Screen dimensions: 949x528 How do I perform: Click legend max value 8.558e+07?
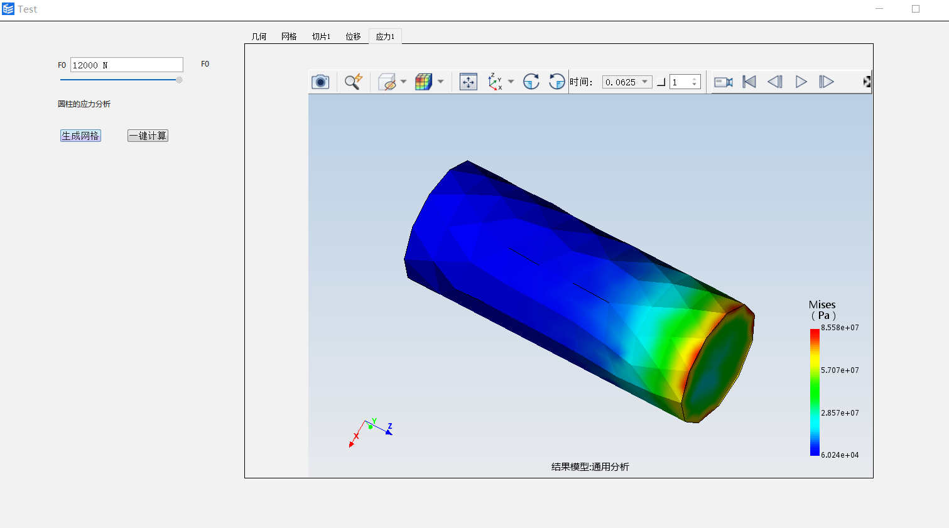click(840, 328)
